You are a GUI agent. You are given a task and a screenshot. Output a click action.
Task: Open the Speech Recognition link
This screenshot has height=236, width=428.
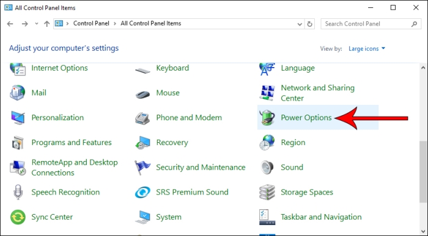tap(65, 192)
